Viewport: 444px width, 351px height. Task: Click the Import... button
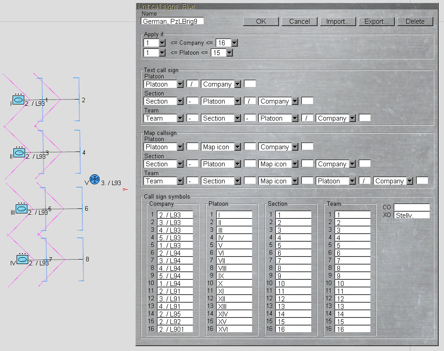[x=338, y=22]
